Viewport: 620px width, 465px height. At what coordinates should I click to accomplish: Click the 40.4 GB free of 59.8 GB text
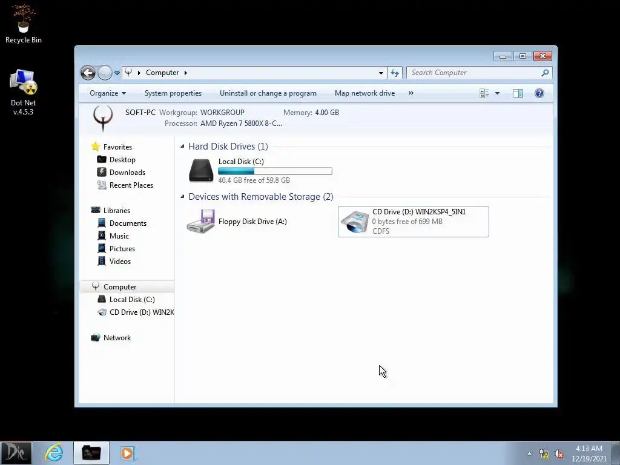pos(254,180)
